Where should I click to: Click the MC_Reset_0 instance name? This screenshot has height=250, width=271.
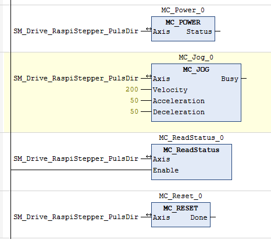point(180,196)
